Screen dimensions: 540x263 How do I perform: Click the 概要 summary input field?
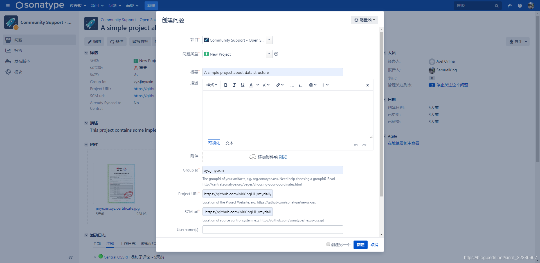point(273,72)
